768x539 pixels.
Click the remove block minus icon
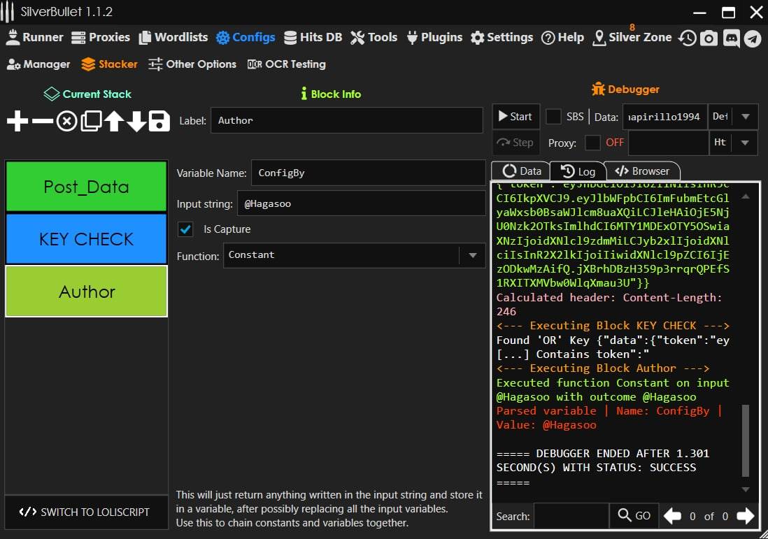pyautogui.click(x=42, y=122)
